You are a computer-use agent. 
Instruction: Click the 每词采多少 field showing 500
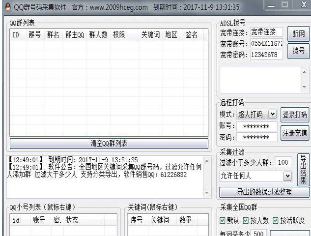coord(258,233)
